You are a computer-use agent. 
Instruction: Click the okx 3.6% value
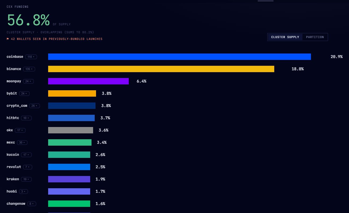(x=103, y=130)
